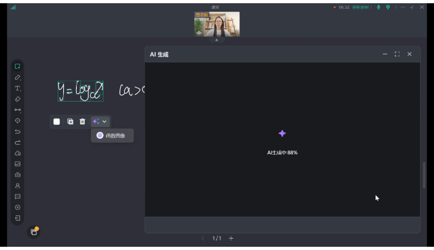This screenshot has width=434, height=250.
Task: Choose 函数图像 from the AI menu
Action: pyautogui.click(x=112, y=135)
